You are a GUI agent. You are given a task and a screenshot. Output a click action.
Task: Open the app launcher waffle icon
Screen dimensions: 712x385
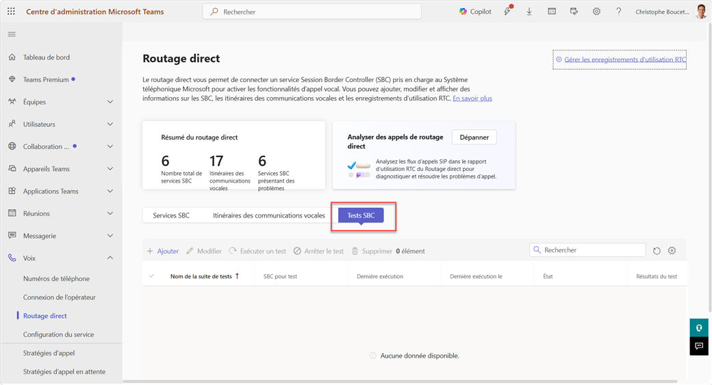tap(11, 12)
